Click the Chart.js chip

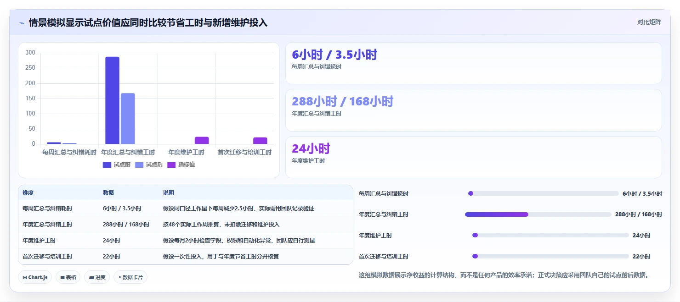[35, 277]
